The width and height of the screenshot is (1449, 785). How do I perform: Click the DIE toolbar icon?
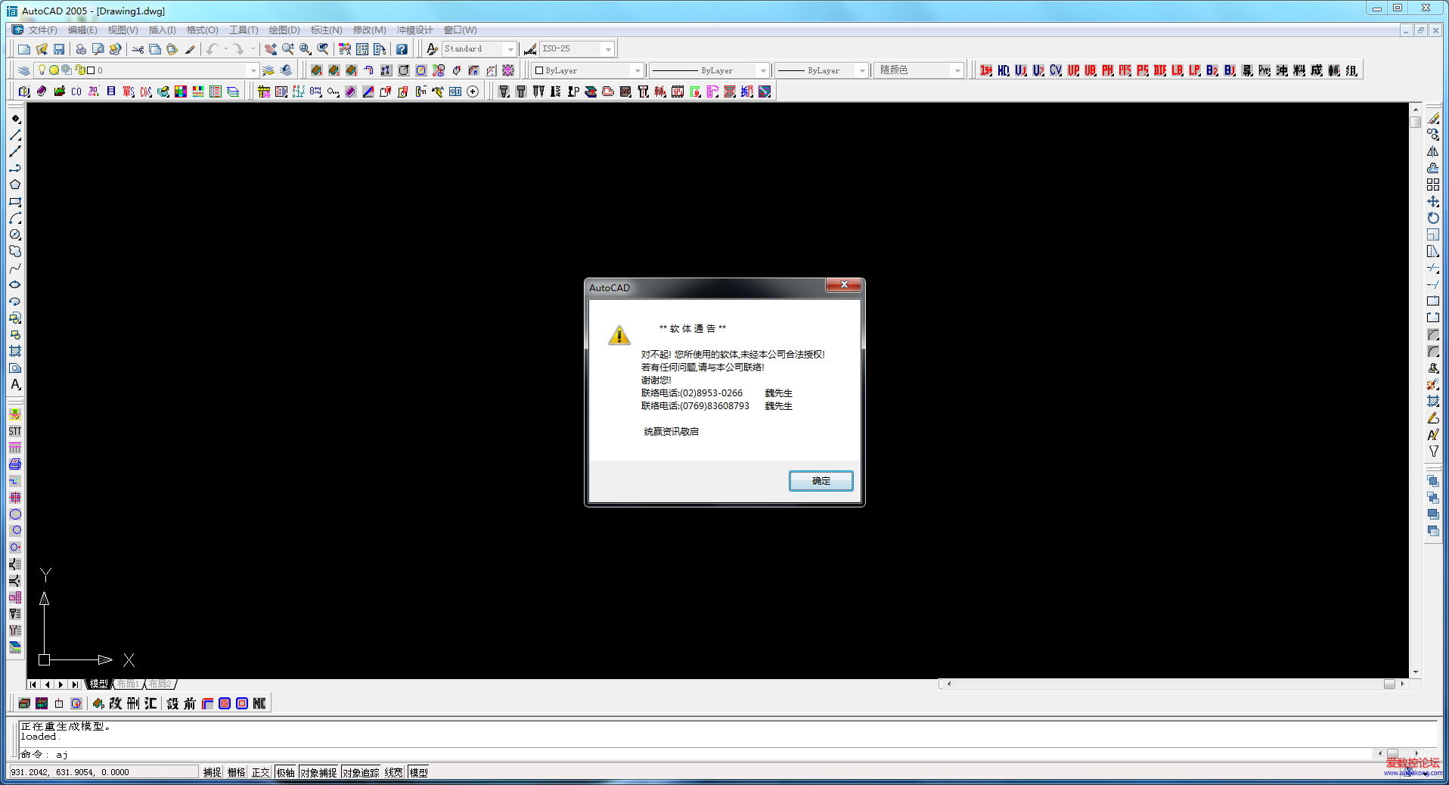coord(1160,70)
